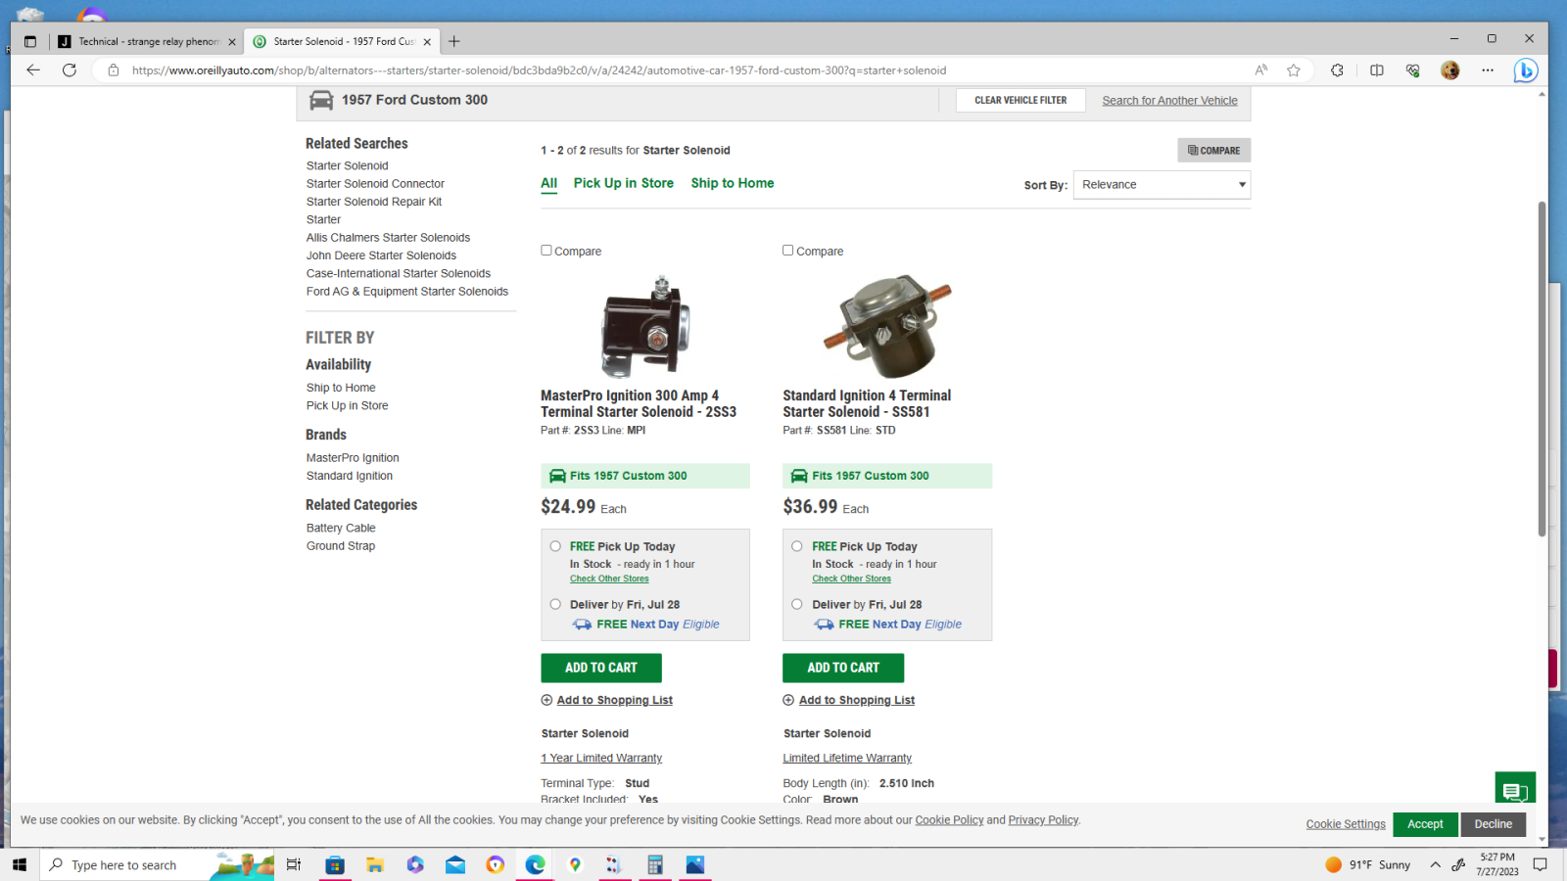This screenshot has width=1567, height=881.
Task: Click the browser address bar URL
Action: click(539, 70)
